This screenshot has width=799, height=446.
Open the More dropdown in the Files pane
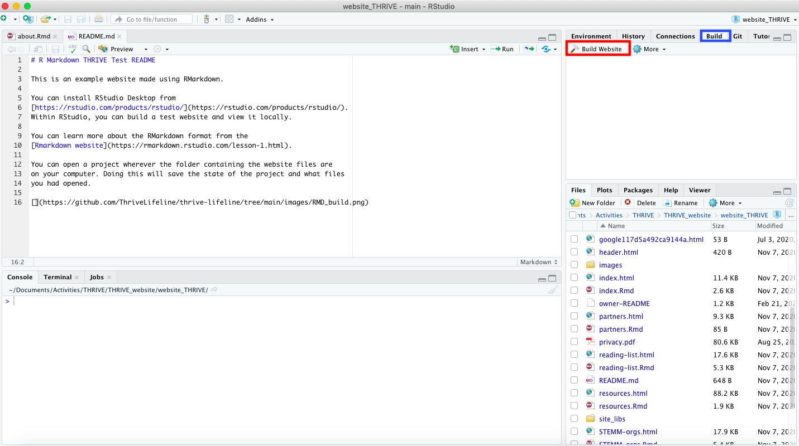725,203
